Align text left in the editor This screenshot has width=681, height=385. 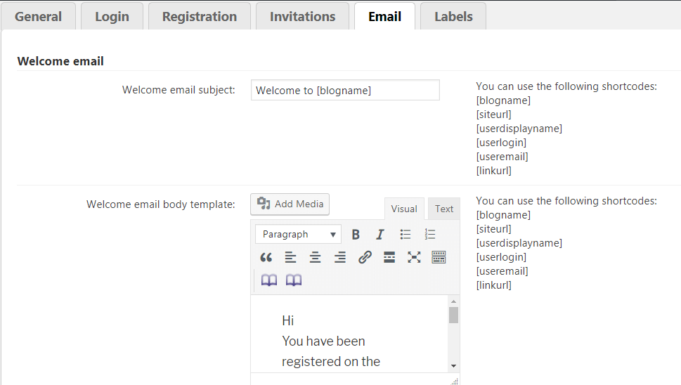pyautogui.click(x=290, y=258)
